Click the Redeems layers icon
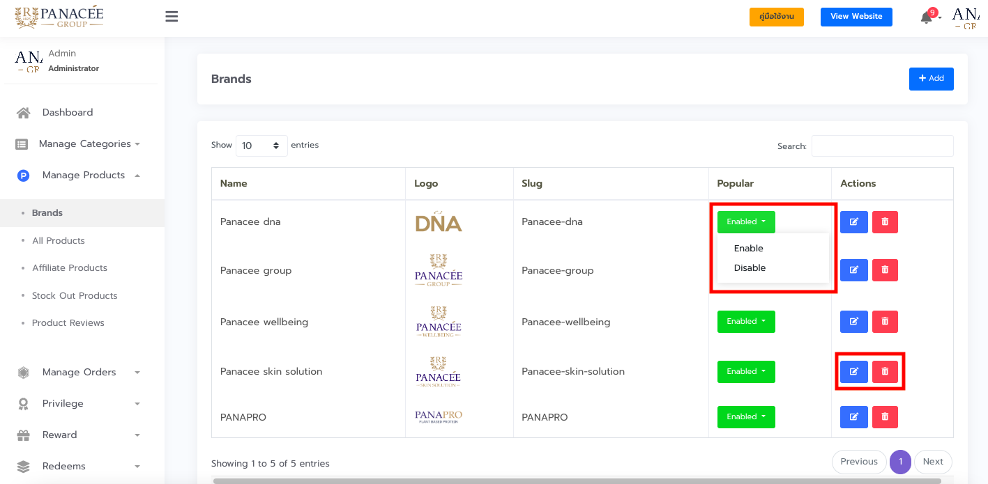 pos(24,467)
